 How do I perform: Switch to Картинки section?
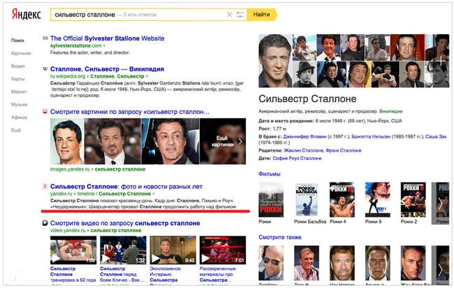[21, 53]
